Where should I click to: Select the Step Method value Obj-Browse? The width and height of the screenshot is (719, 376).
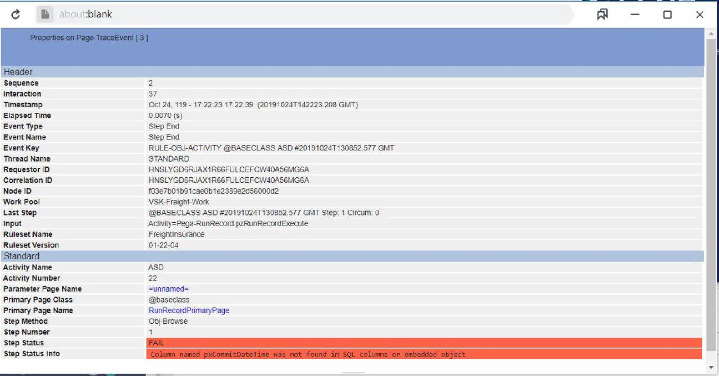[168, 321]
